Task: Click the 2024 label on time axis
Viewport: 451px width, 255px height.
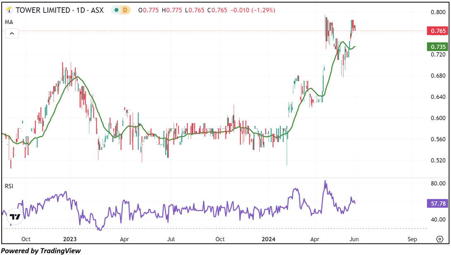Action: 269,239
